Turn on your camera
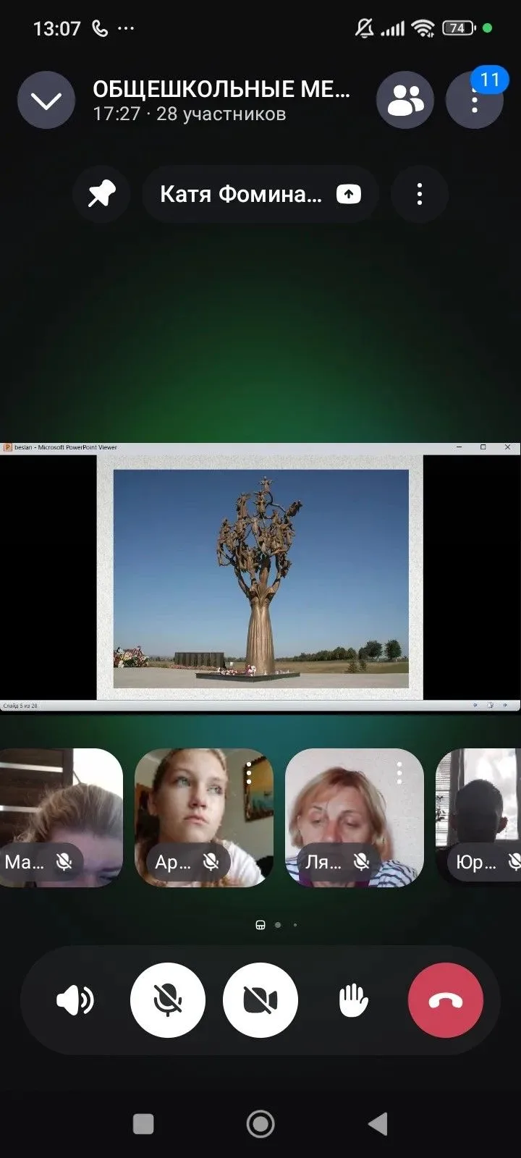Screen dimensions: 521x1158 [x=260, y=1000]
